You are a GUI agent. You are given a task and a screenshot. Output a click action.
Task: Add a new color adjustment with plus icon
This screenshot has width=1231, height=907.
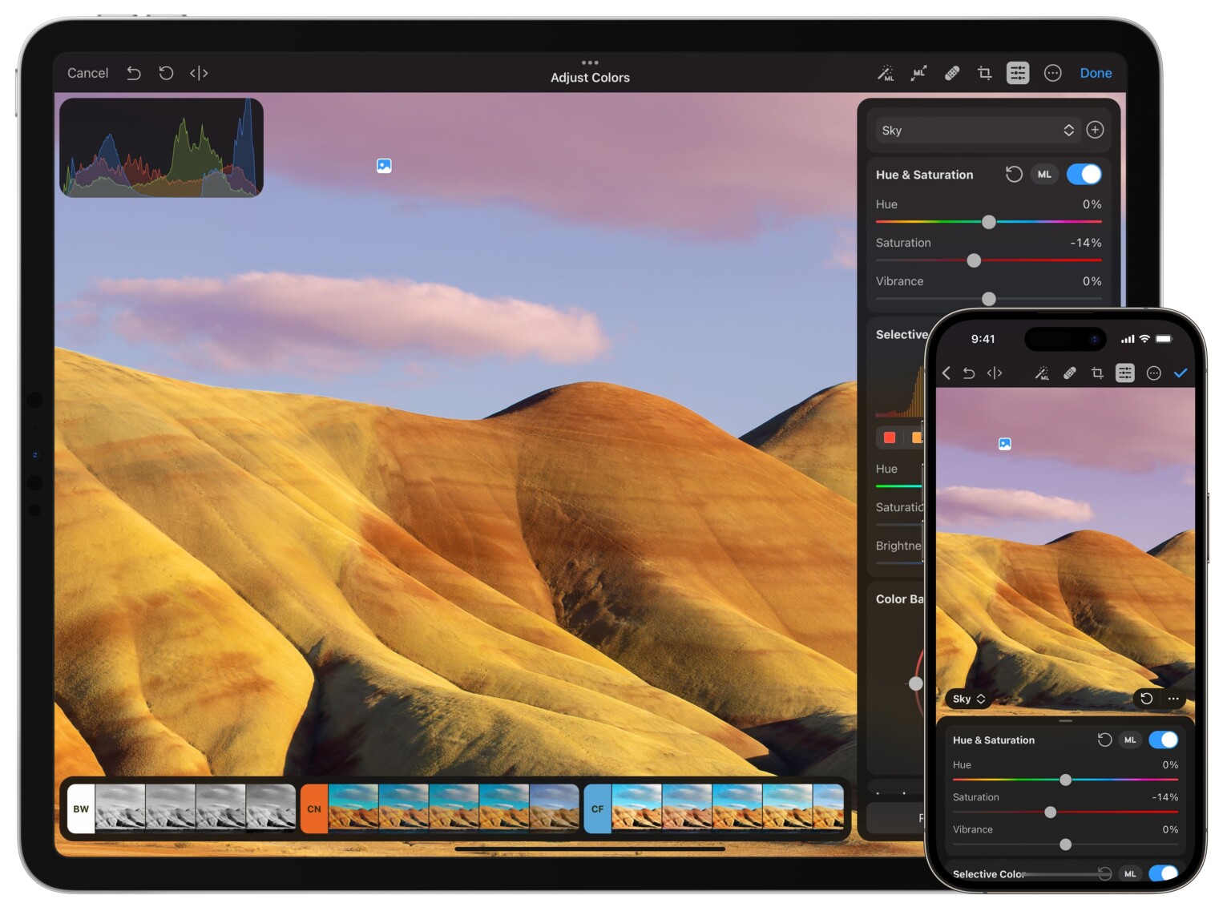pos(1095,130)
